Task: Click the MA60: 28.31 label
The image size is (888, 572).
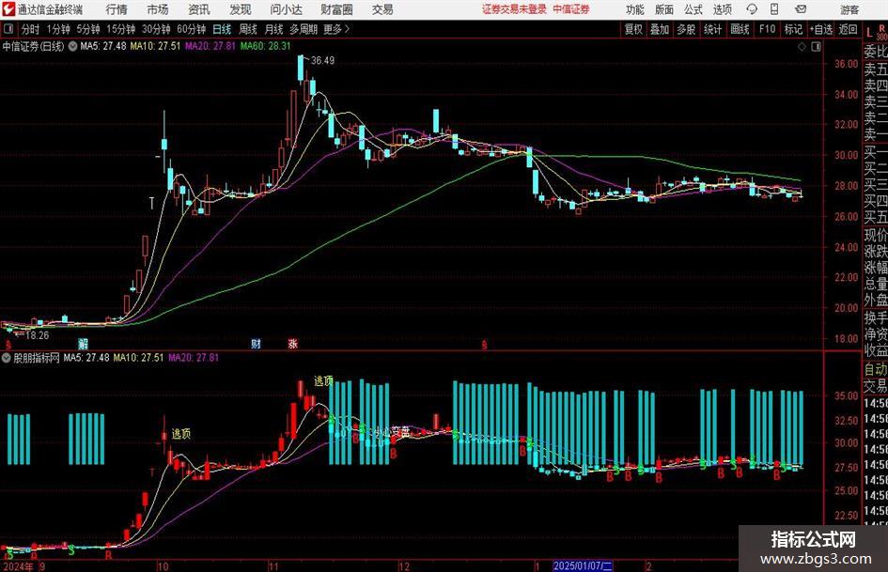Action: point(266,46)
